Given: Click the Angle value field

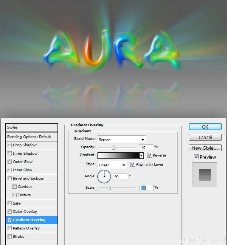Looking at the screenshot, I should click(x=120, y=177).
